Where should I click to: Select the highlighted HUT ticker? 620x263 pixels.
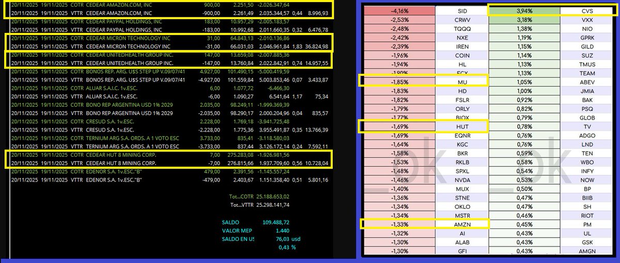(462, 126)
